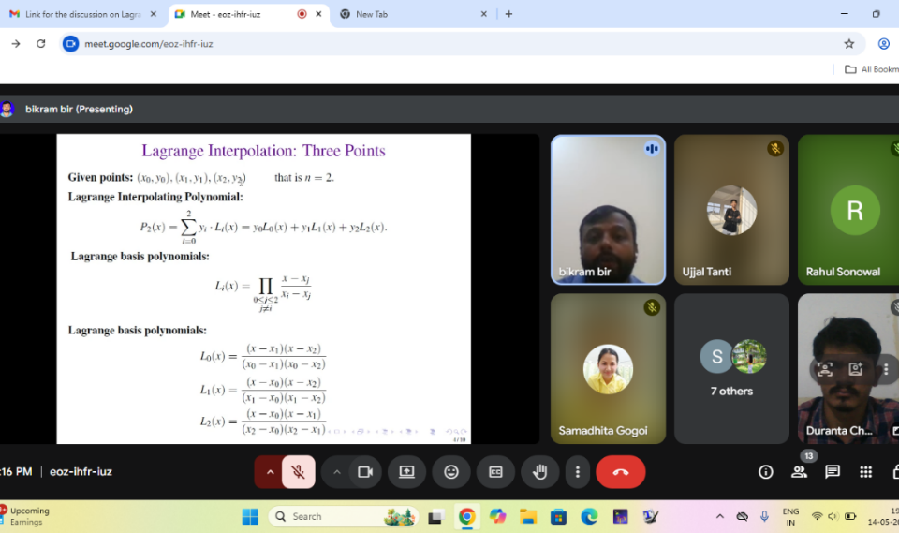Toggle the camera on or off

coord(365,472)
